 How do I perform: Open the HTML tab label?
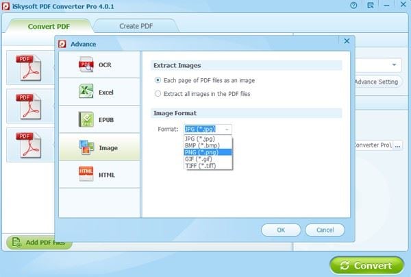107,175
